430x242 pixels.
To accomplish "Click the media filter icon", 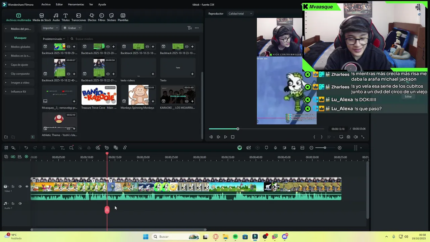I will point(189,28).
